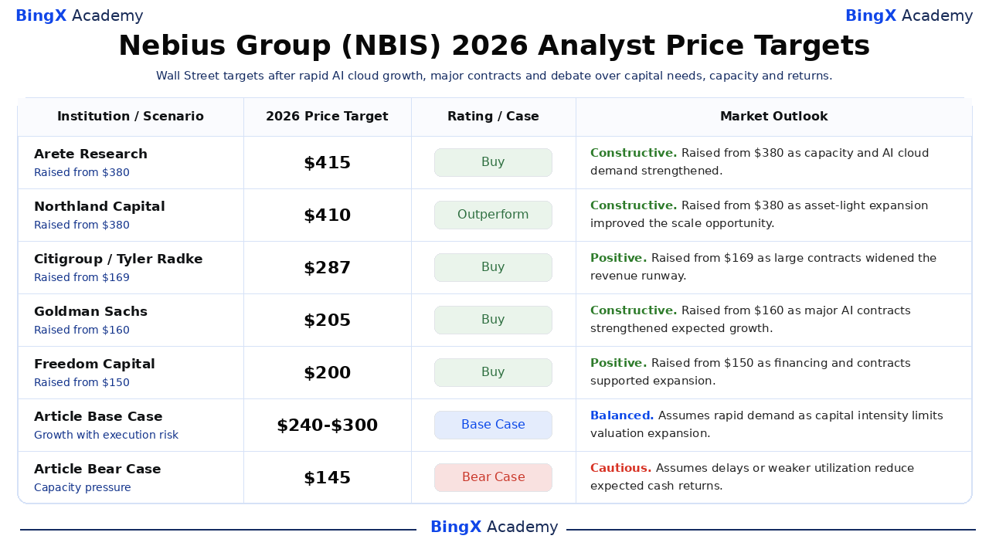Screen dimensions: 989x556
Task: Select the Buy badge for Arete Research
Action: 493,163
